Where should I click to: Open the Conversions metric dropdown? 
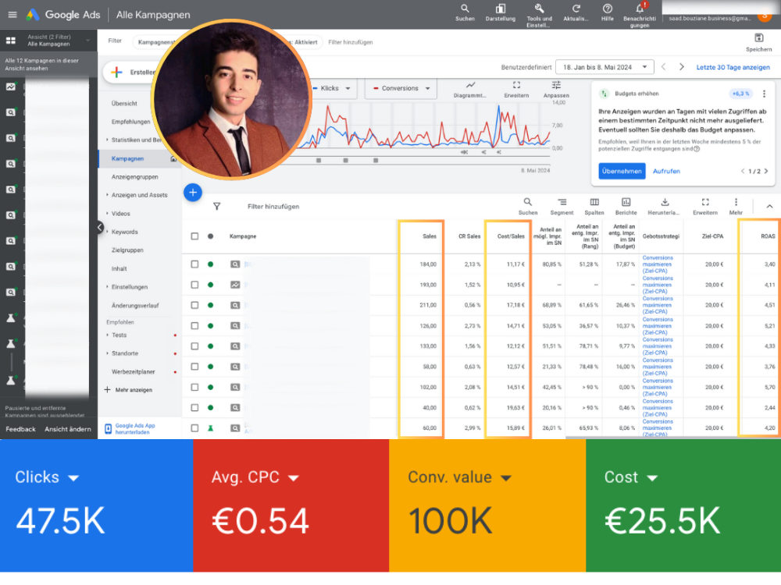point(401,88)
